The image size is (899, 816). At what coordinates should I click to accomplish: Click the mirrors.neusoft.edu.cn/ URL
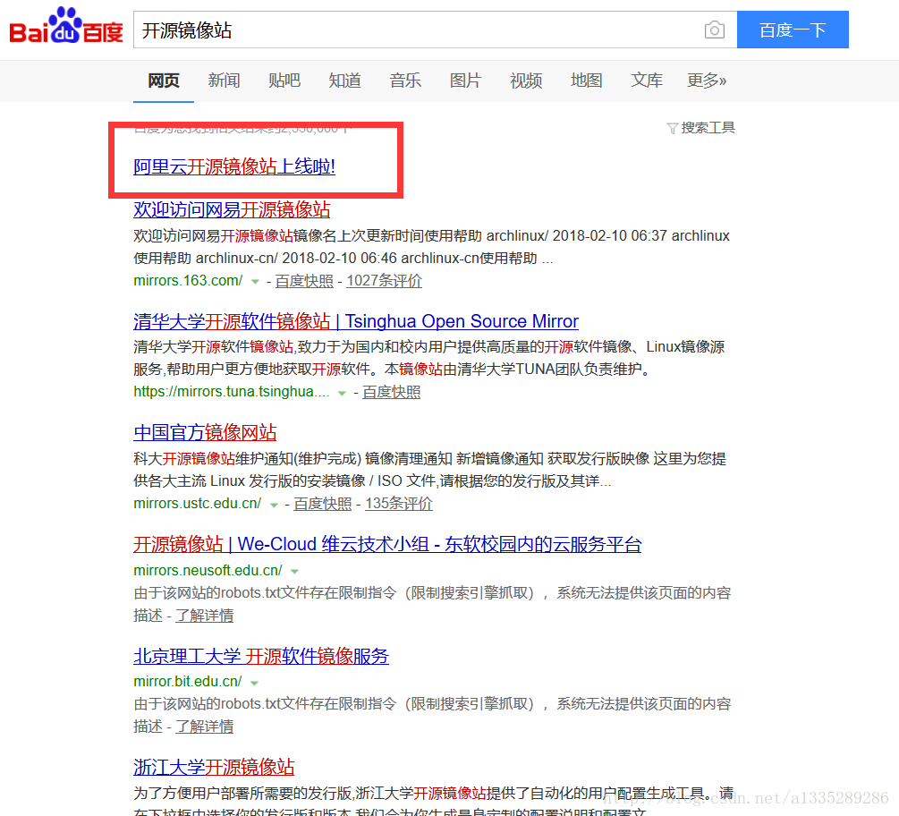pyautogui.click(x=208, y=571)
